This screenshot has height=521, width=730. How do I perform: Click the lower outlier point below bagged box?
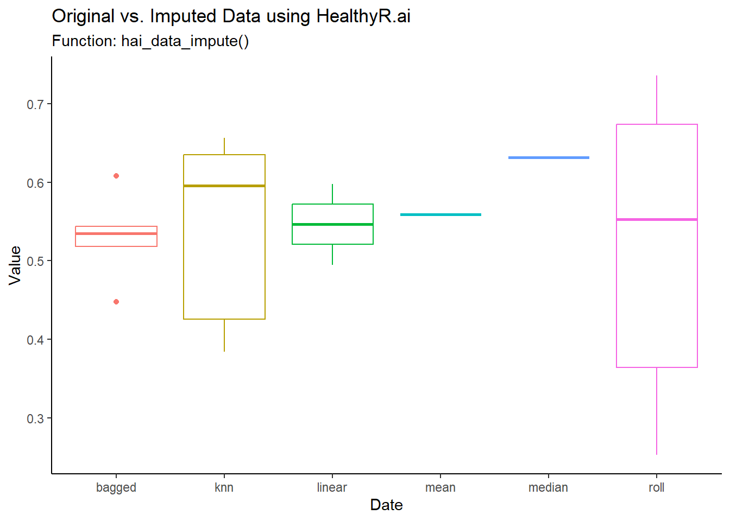pos(116,302)
